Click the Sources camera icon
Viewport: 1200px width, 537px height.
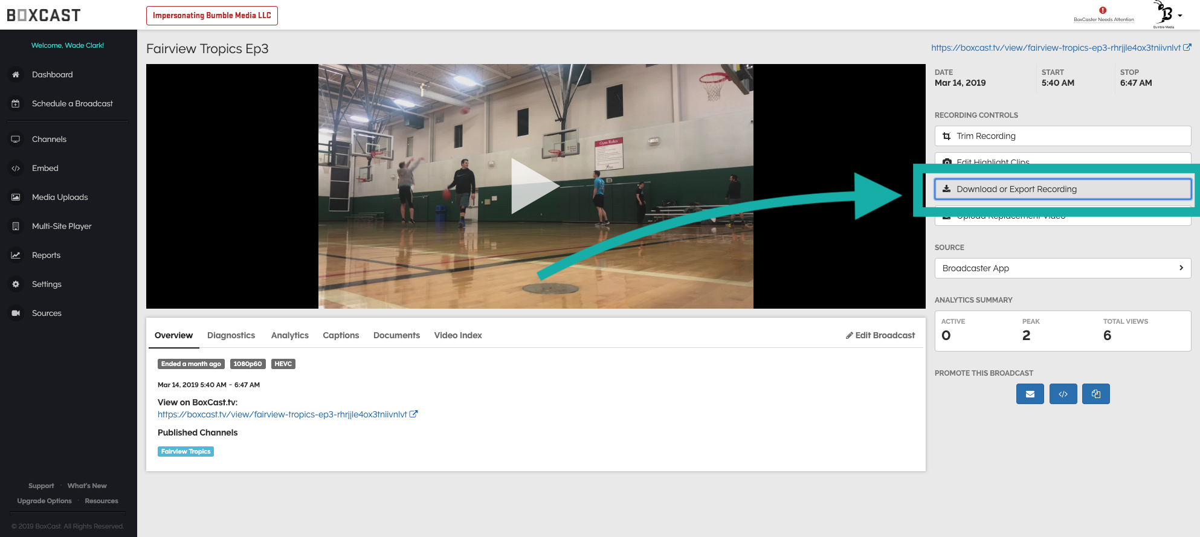point(16,314)
